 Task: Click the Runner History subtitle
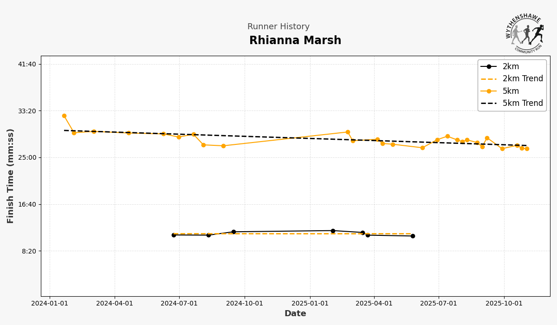click(x=278, y=27)
